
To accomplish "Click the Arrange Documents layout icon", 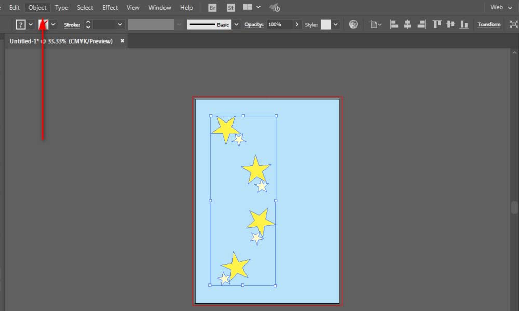I will coord(248,7).
